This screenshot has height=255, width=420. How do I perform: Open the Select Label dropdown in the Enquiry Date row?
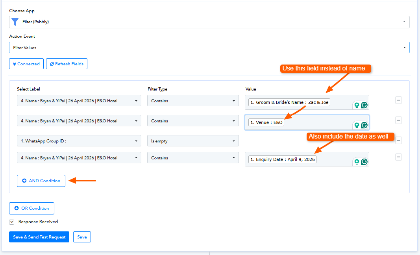tap(79, 158)
